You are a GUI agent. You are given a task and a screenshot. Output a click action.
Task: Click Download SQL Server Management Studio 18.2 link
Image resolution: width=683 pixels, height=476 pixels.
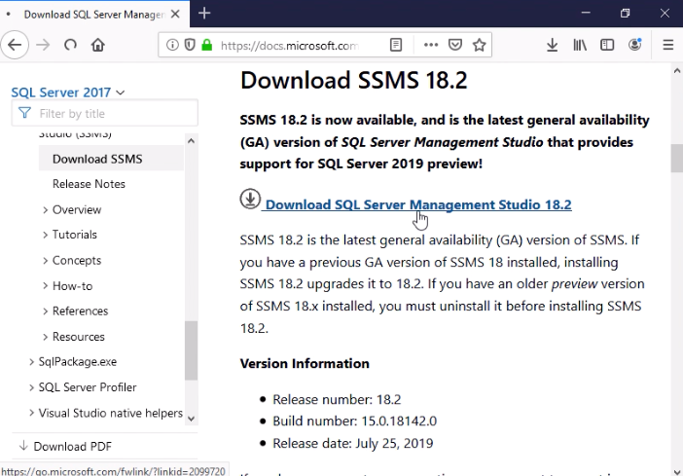[x=418, y=204]
